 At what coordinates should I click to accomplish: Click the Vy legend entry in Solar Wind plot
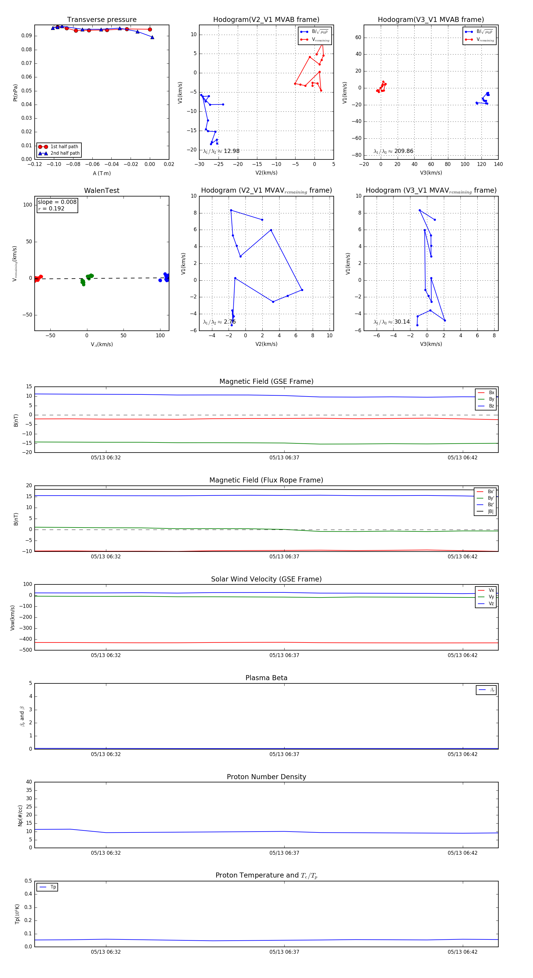point(486,597)
